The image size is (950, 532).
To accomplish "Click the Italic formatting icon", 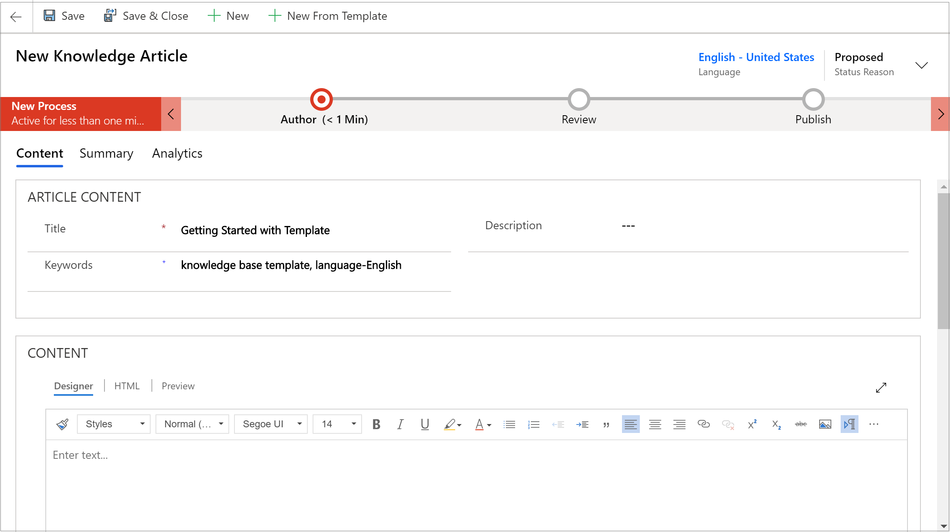I will [400, 424].
